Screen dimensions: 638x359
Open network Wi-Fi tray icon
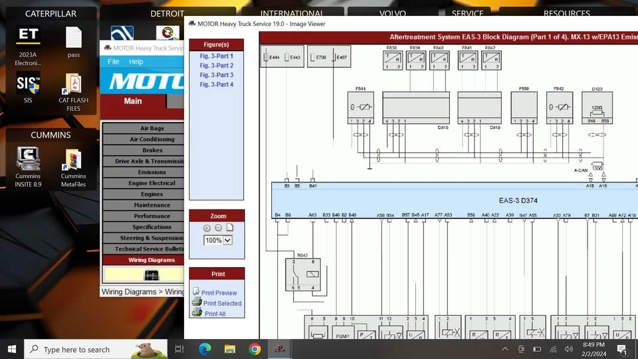pyautogui.click(x=554, y=349)
